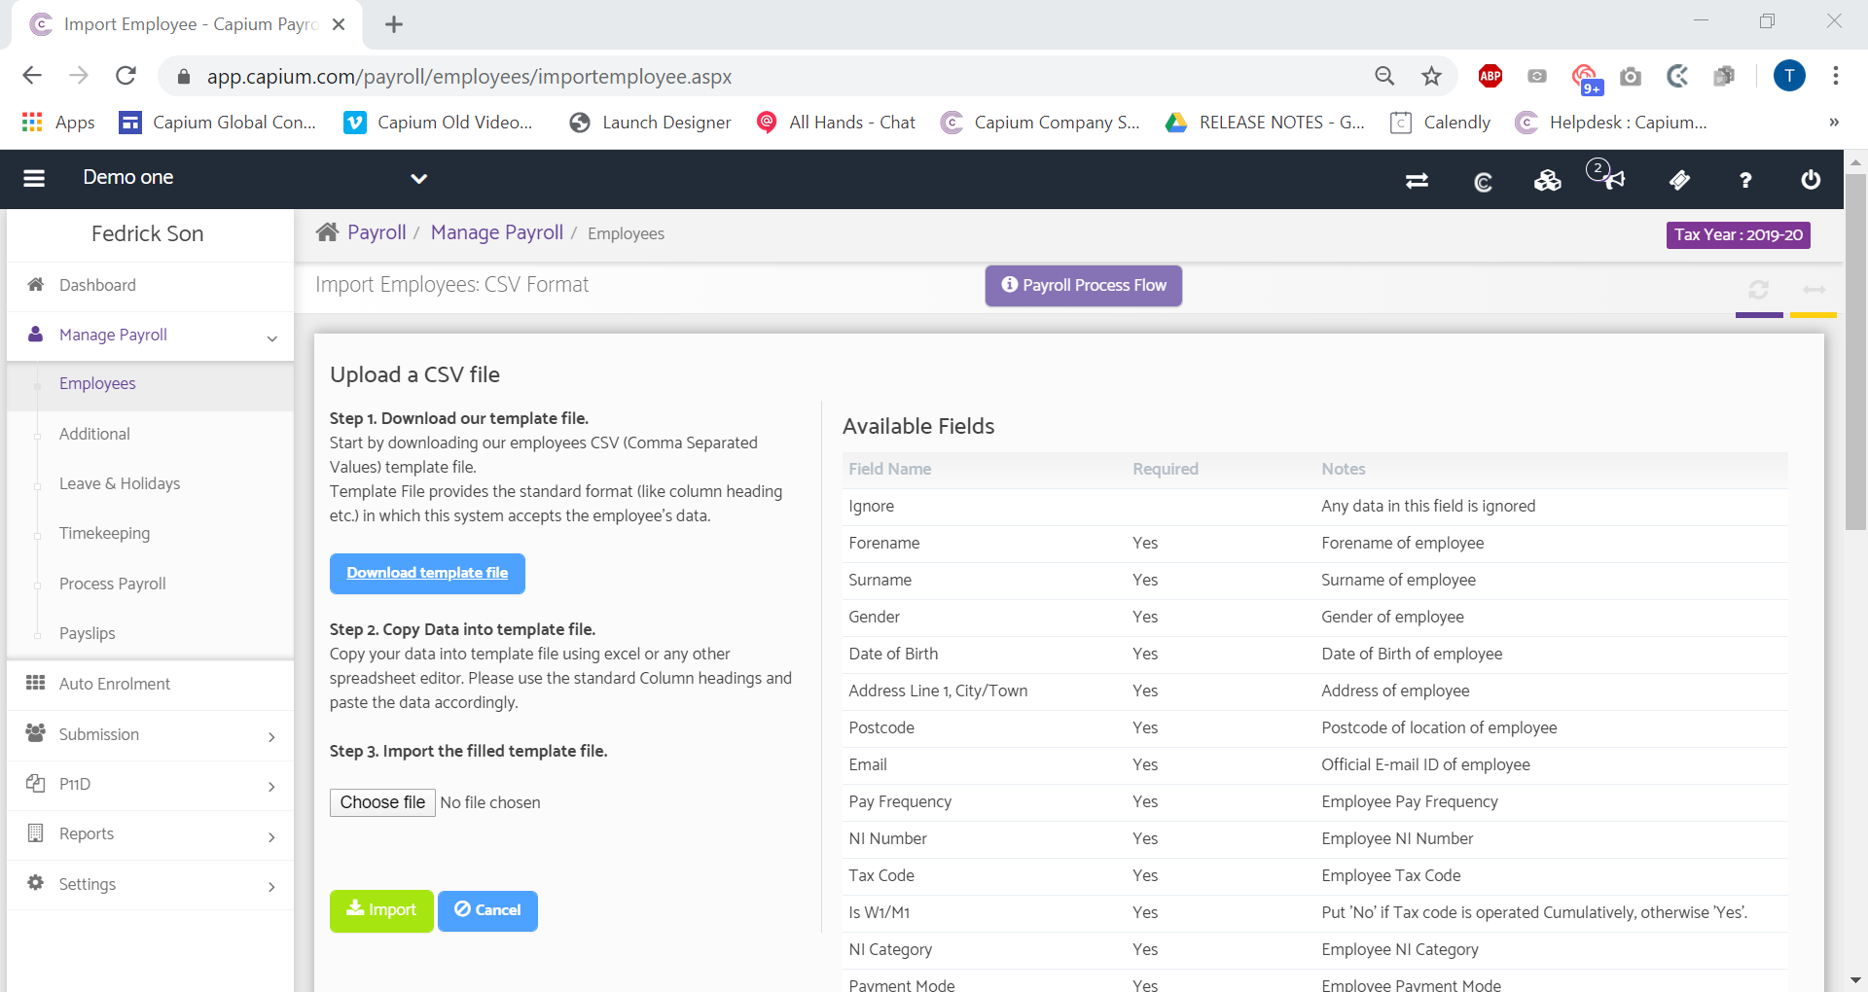Screen dimensions: 1868x992
Task: Click the 'Date of Birth' field name
Action: tap(893, 654)
